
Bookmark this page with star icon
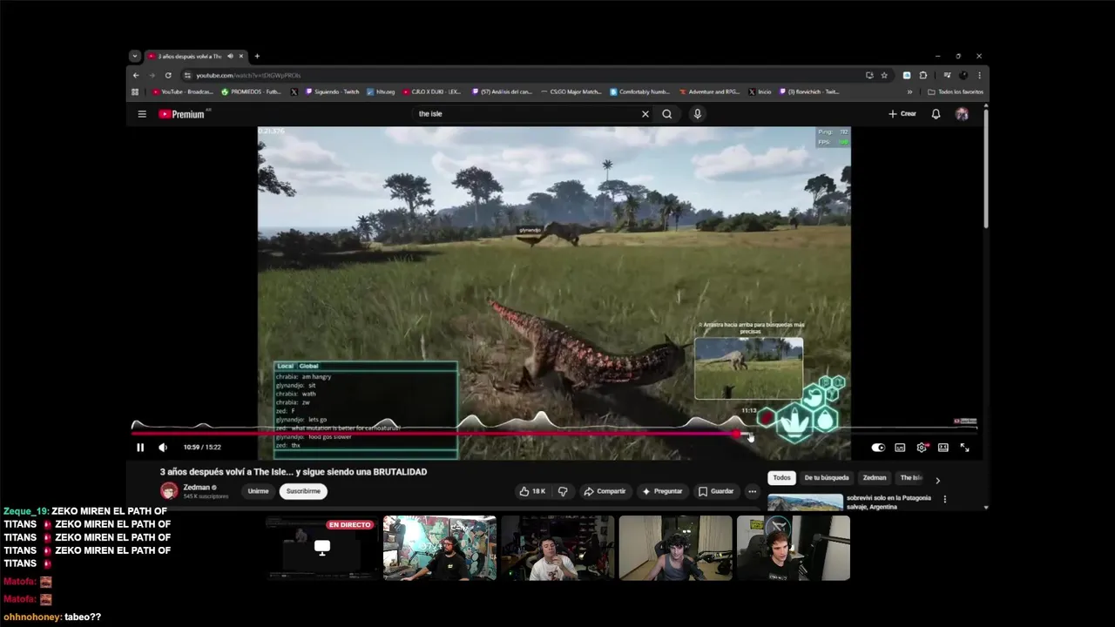[884, 76]
